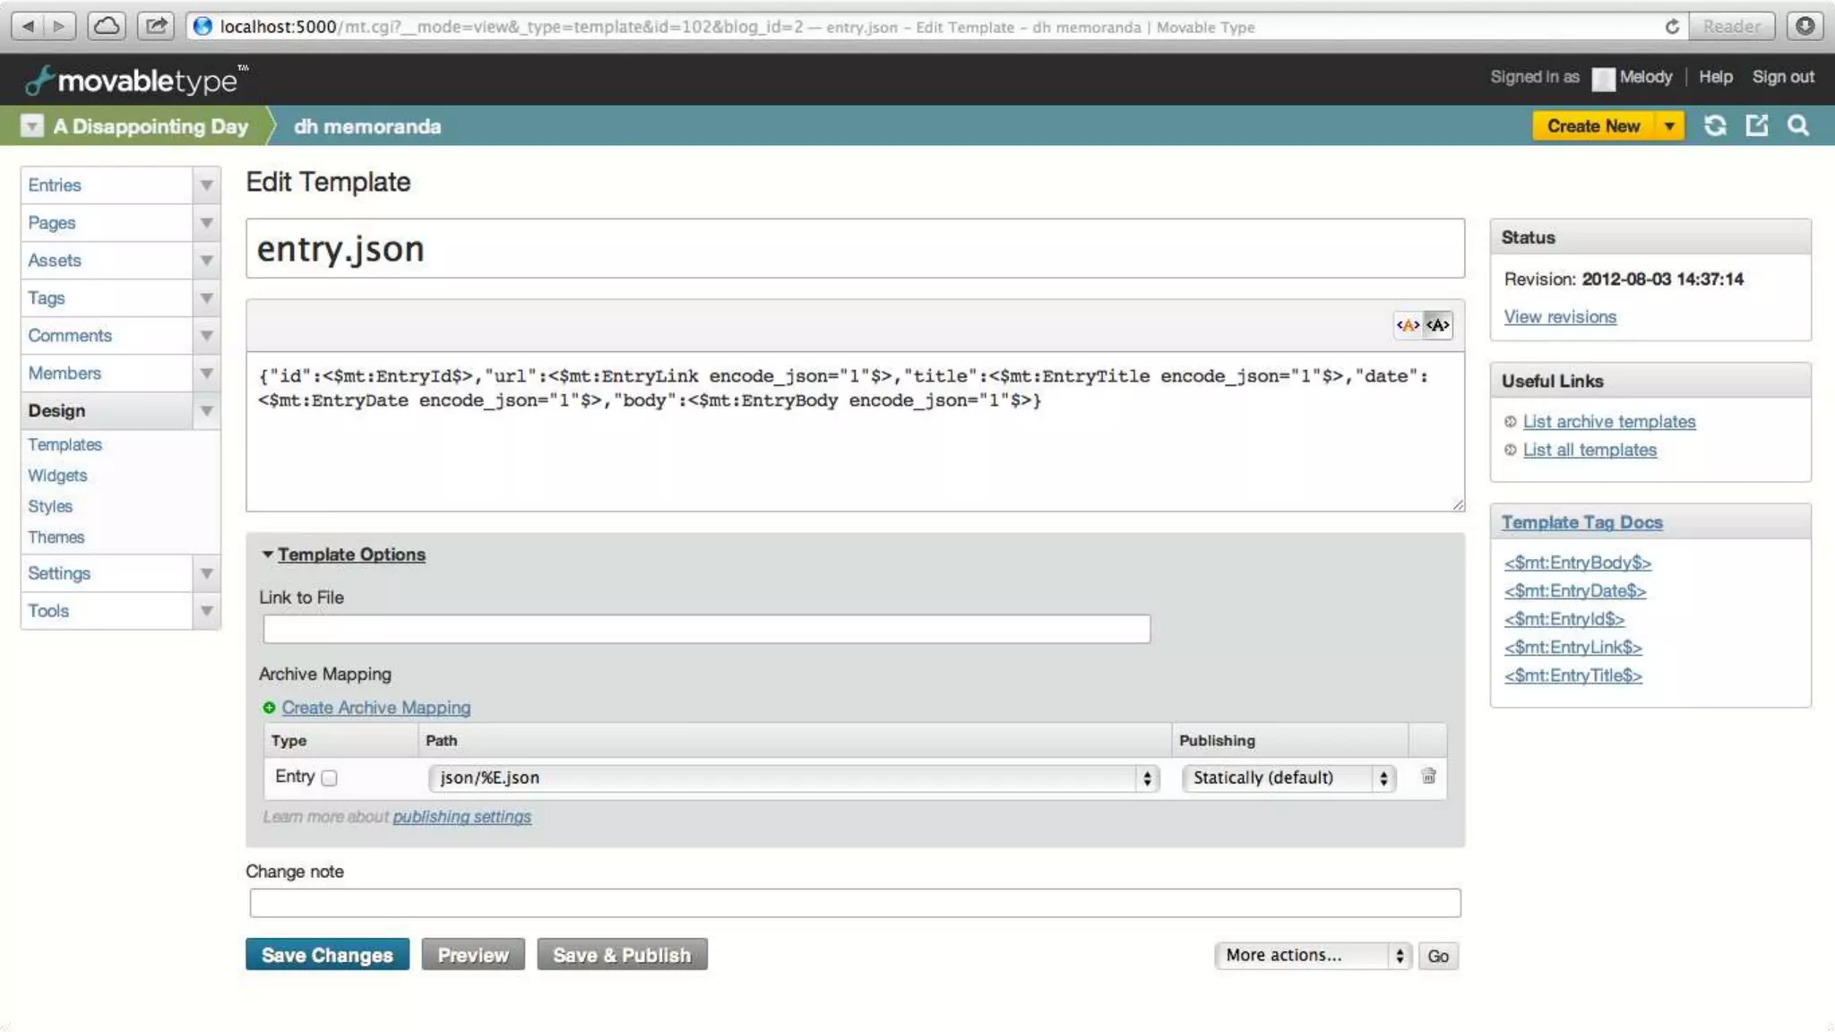Image resolution: width=1835 pixels, height=1032 pixels.
Task: Open Templates under Design menu
Action: (x=65, y=444)
